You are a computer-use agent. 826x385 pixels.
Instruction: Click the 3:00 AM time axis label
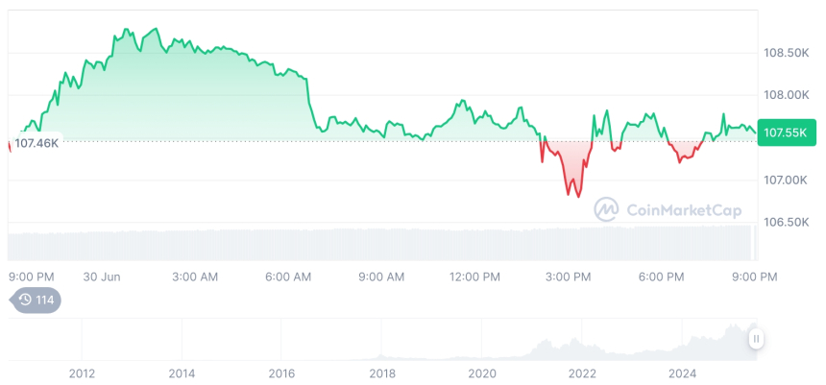(x=195, y=277)
